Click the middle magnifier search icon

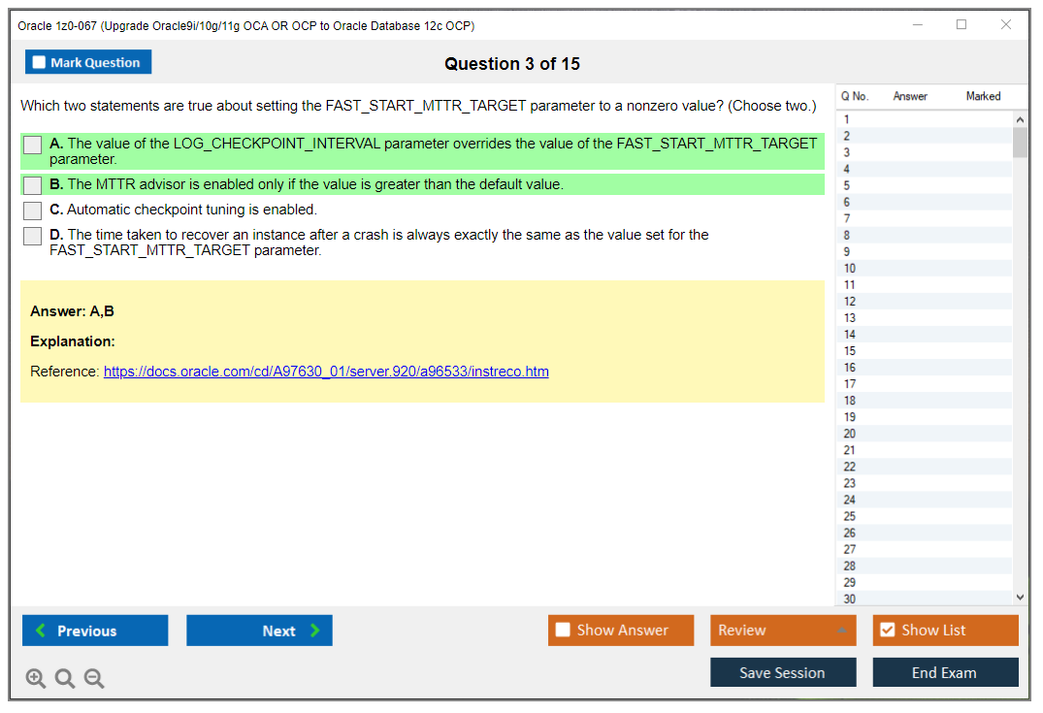[x=65, y=678]
